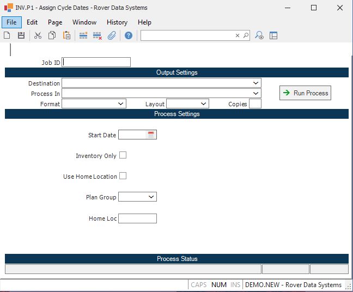This screenshot has height=292, width=353.
Task: Click the Paste clipboard icon
Action: pyautogui.click(x=66, y=35)
